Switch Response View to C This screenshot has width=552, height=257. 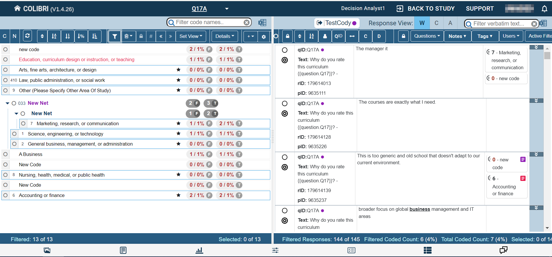[x=436, y=23]
